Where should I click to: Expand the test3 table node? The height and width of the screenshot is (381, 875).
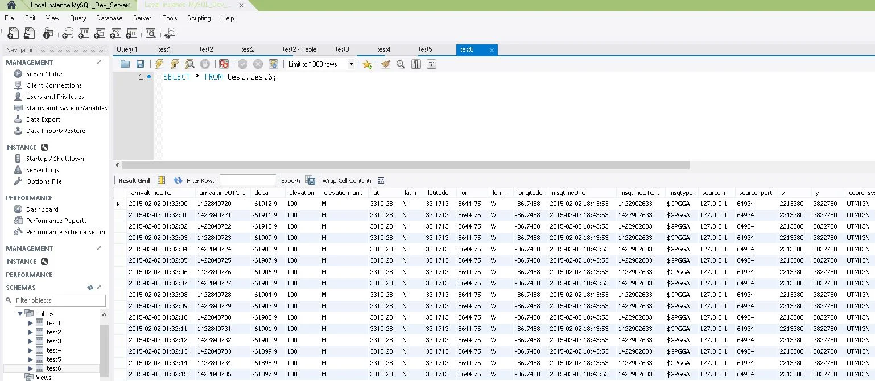[31, 341]
